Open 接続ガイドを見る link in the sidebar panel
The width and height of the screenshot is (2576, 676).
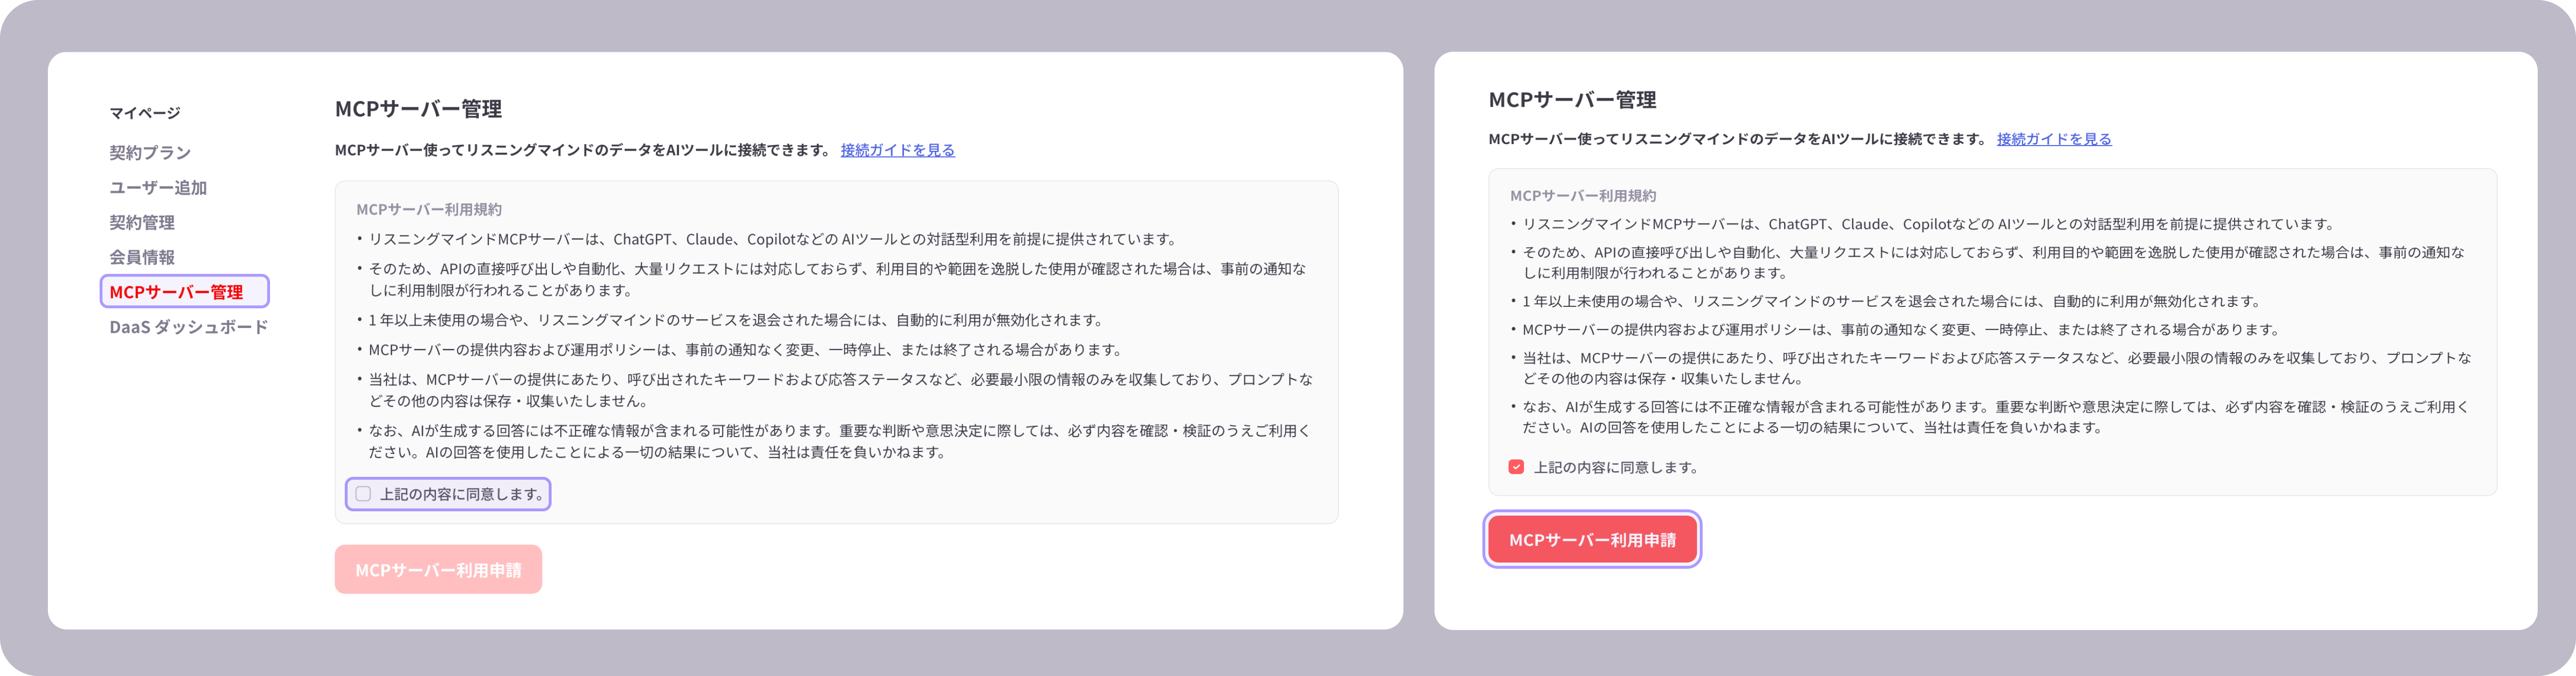pos(897,150)
